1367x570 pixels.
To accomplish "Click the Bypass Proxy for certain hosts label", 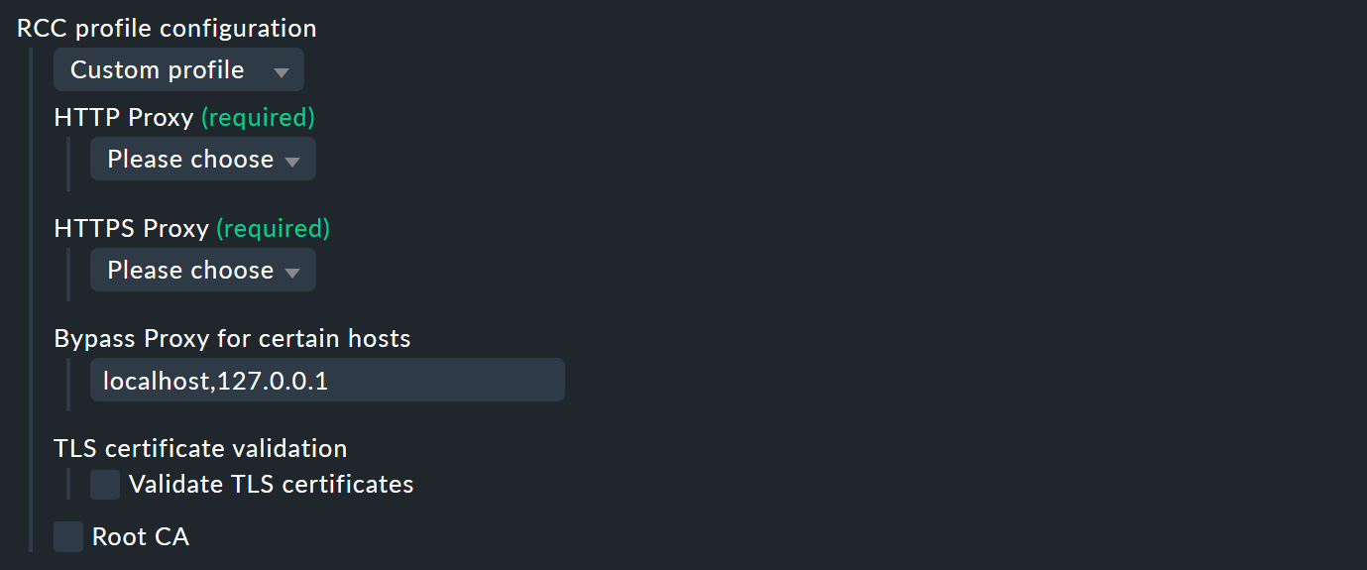I will [x=232, y=339].
